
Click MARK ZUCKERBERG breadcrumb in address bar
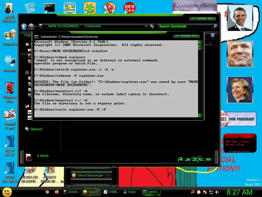point(63,26)
